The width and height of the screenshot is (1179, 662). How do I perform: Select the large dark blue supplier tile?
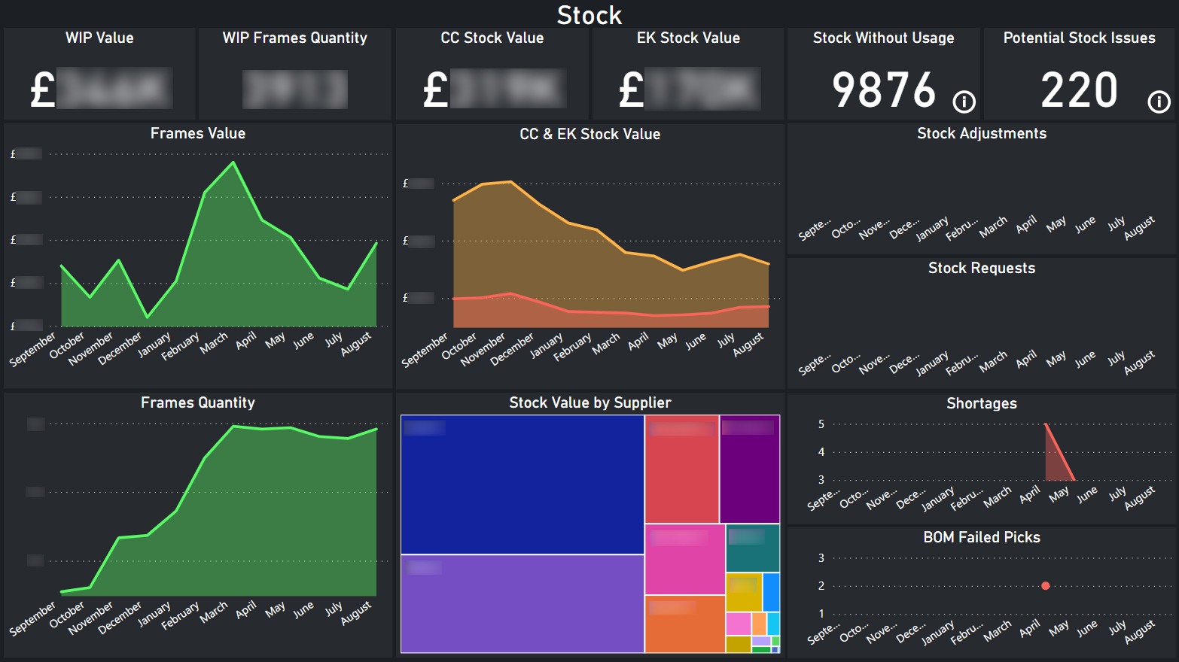pos(522,484)
